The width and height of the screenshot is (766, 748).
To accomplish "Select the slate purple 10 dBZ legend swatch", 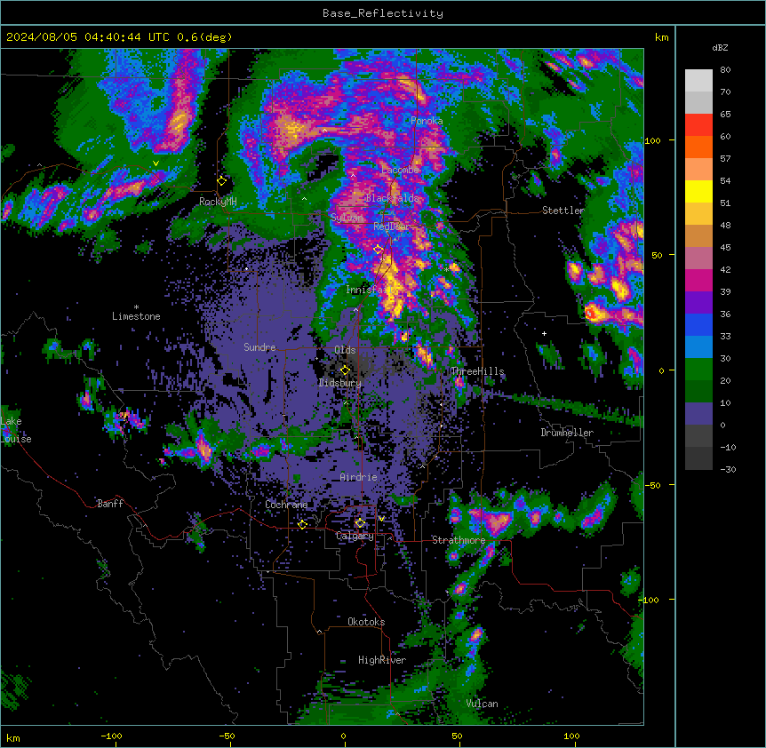I will (698, 414).
